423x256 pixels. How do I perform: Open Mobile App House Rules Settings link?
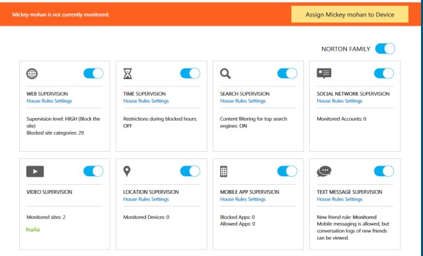(243, 199)
